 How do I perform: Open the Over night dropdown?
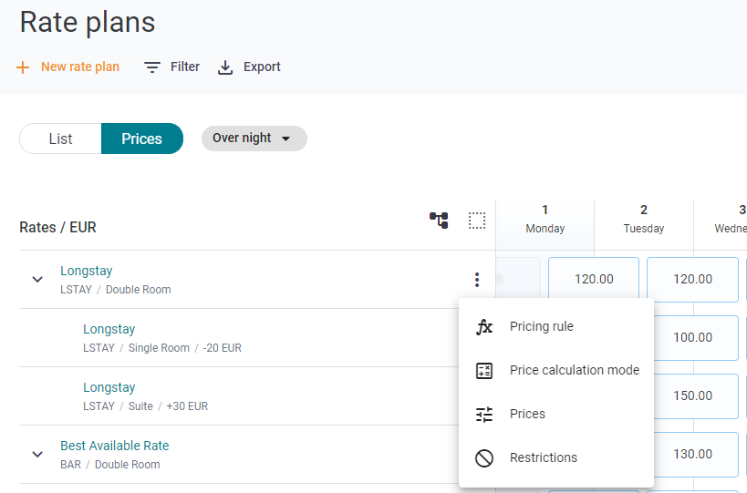click(x=254, y=139)
